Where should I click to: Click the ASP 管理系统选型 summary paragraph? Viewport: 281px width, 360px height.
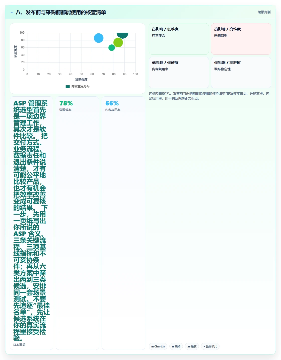point(31,221)
